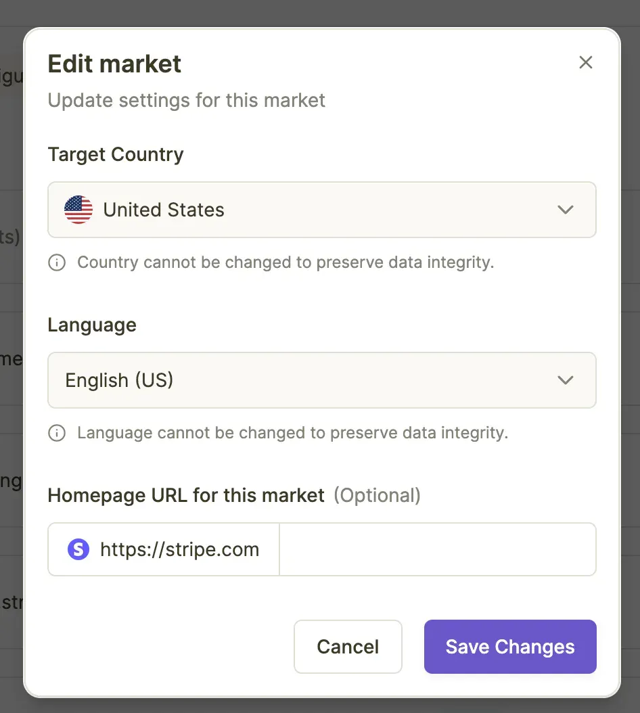Click the country data integrity notice text

[285, 262]
